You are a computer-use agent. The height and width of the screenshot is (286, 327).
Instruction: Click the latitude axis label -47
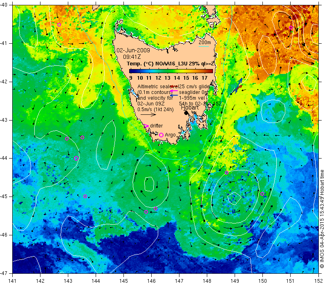[x=4, y=273]
